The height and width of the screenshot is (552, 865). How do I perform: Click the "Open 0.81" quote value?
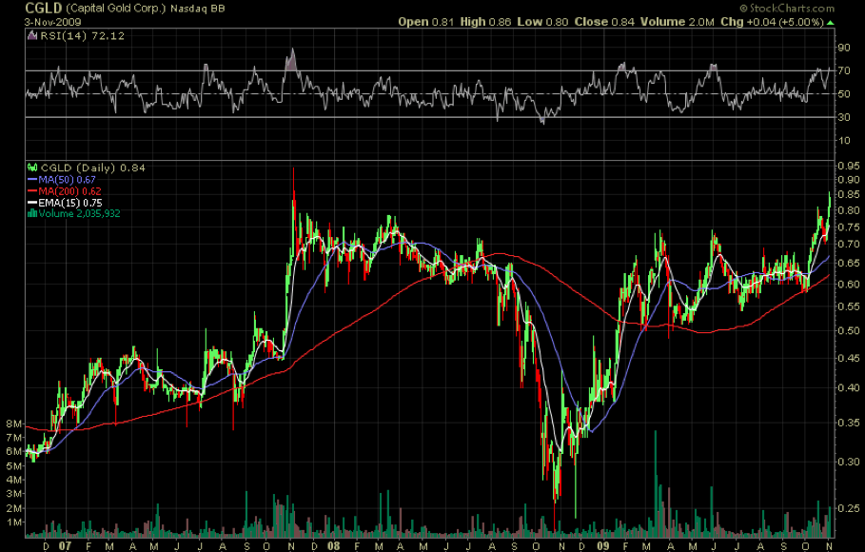tap(426, 22)
